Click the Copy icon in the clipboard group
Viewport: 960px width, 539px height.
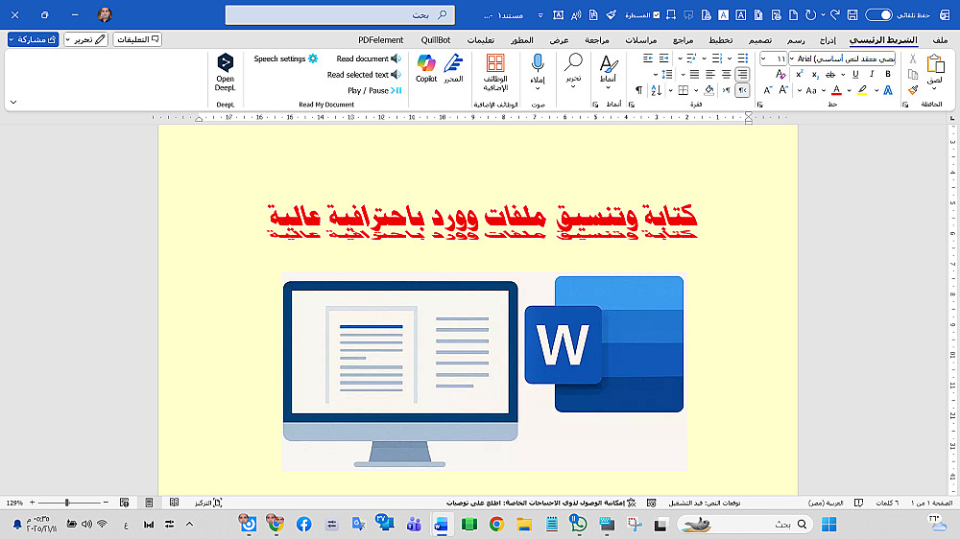(913, 74)
